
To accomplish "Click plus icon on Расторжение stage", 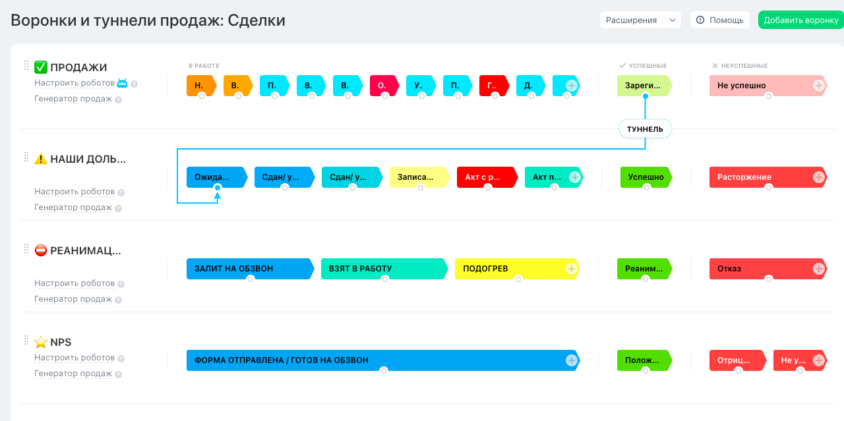I will 819,177.
